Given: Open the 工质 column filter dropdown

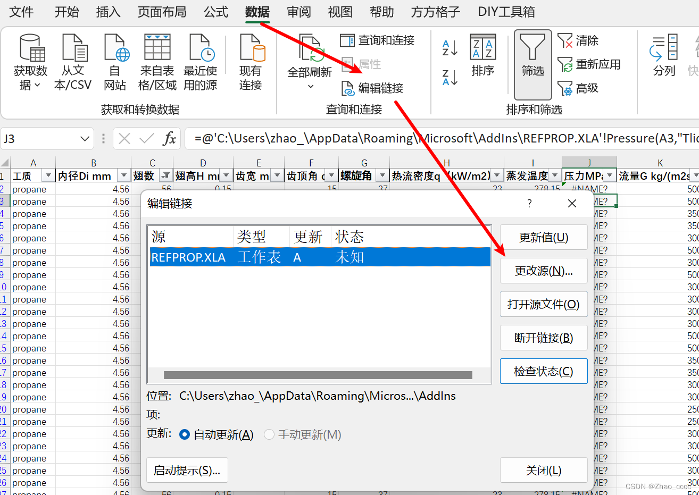Looking at the screenshot, I should coord(47,175).
